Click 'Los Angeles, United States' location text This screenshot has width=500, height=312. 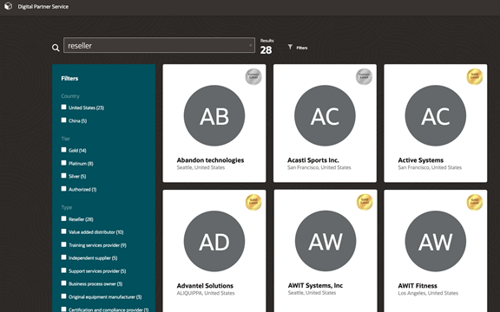tap(428, 293)
